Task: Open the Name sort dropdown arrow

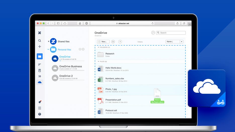Action: pyautogui.click(x=182, y=42)
